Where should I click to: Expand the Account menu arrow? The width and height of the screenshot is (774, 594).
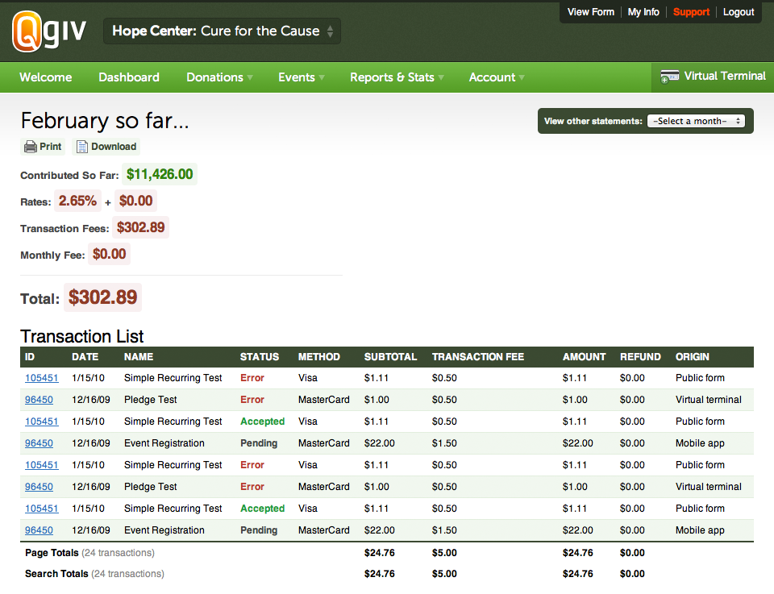522,77
